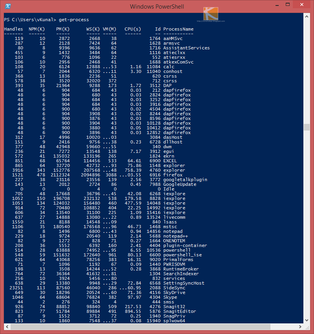Screen dimensions: 314x334
Task: Click the EXCEL process name
Action: click(170, 161)
